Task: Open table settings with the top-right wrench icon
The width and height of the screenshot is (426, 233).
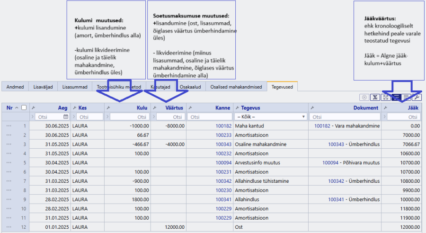Action: point(417,98)
